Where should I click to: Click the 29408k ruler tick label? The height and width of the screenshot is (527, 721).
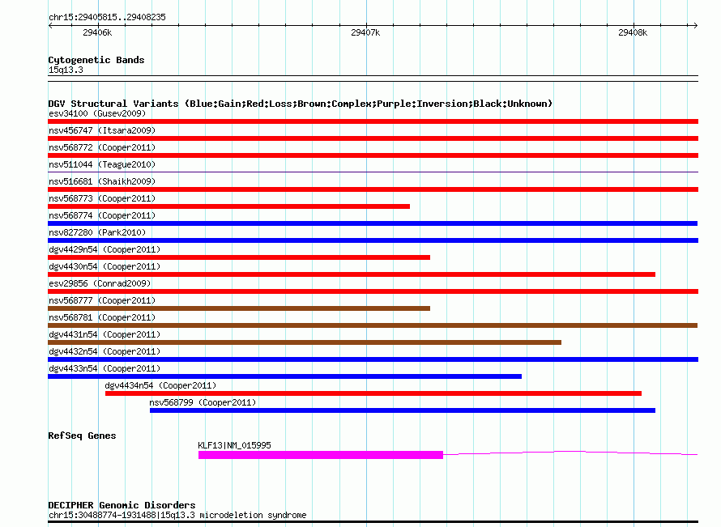633,32
